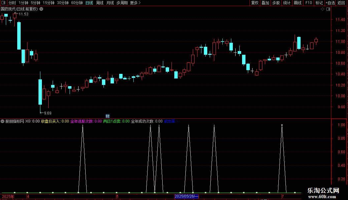Select the 15分钟 period
348x200 pixels.
(x=49, y=3)
